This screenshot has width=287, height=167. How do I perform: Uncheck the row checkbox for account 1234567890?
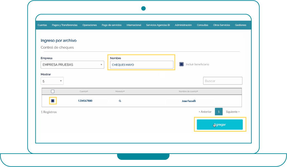tap(53, 101)
